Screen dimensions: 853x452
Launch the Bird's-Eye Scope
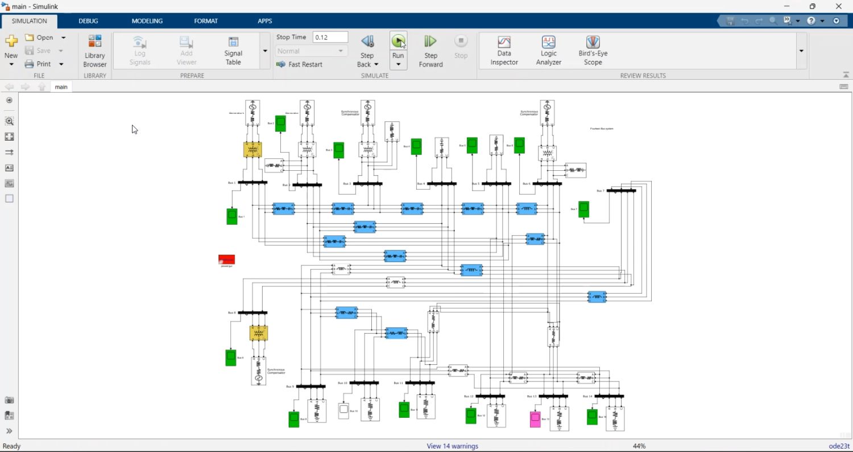[592, 51]
